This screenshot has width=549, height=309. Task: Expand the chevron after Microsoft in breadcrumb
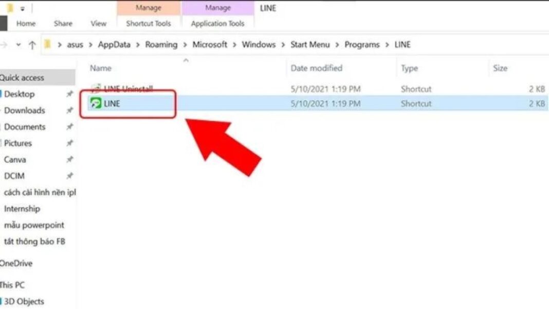click(x=234, y=45)
